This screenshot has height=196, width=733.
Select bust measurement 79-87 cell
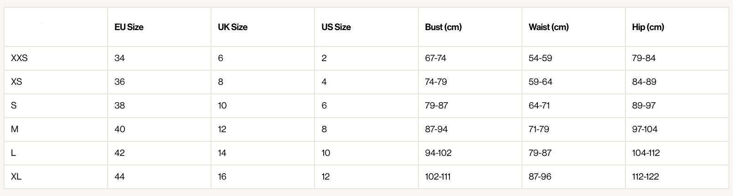(436, 106)
